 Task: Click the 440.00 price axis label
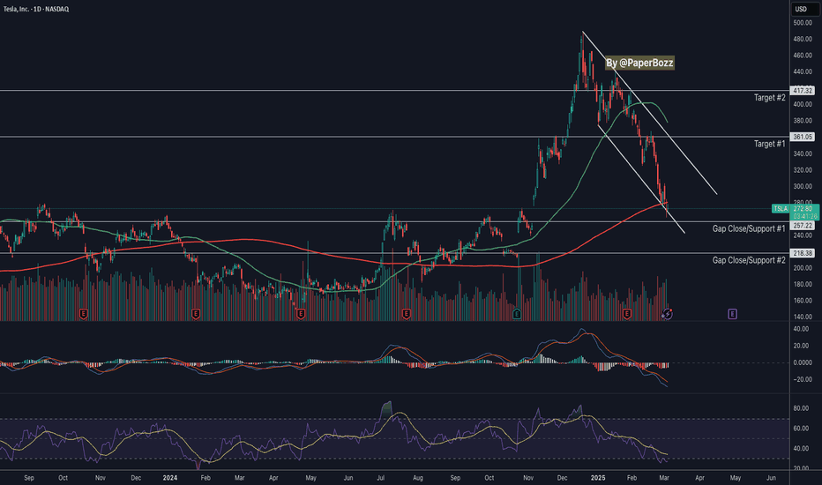click(x=803, y=71)
